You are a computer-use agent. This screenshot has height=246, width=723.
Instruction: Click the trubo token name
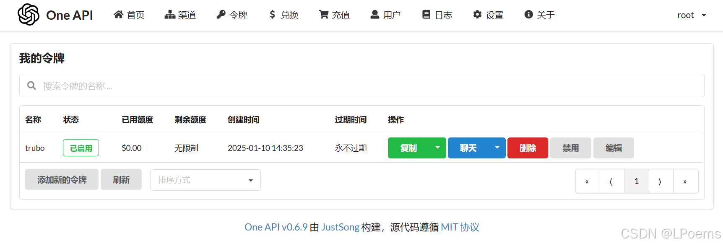point(35,148)
